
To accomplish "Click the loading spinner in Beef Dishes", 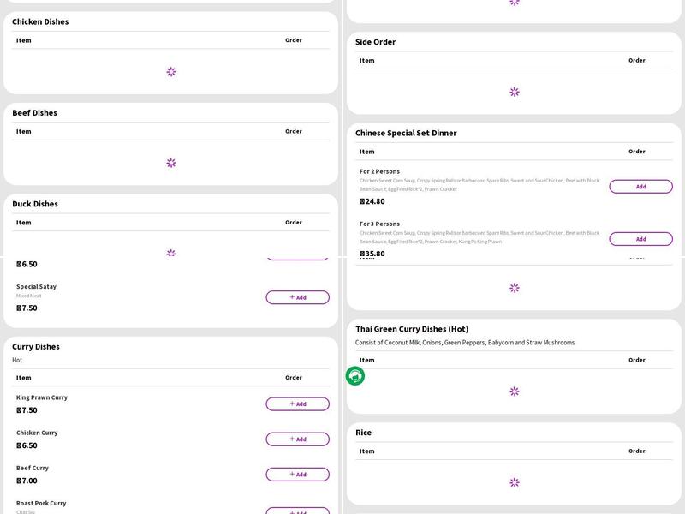I will [171, 163].
